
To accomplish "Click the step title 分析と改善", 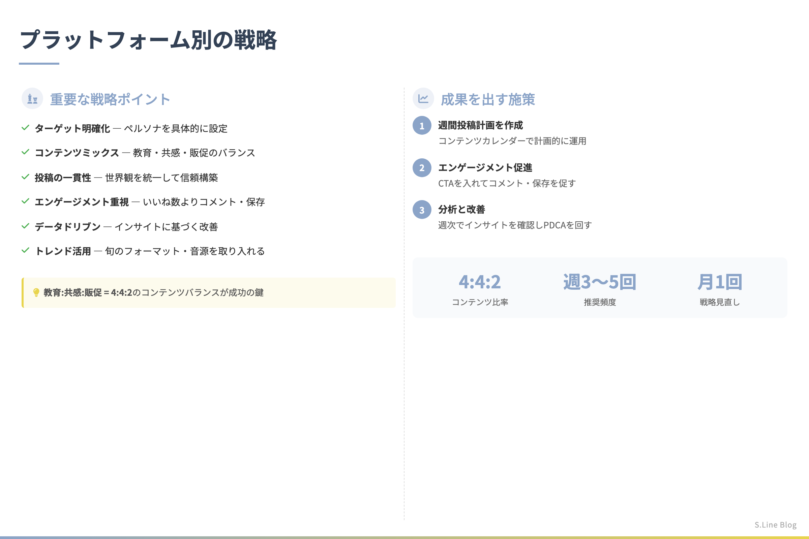I will (x=461, y=209).
